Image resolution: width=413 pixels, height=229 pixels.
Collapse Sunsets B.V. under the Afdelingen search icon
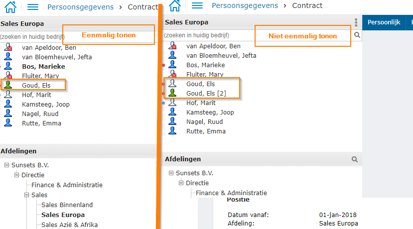(171, 173)
